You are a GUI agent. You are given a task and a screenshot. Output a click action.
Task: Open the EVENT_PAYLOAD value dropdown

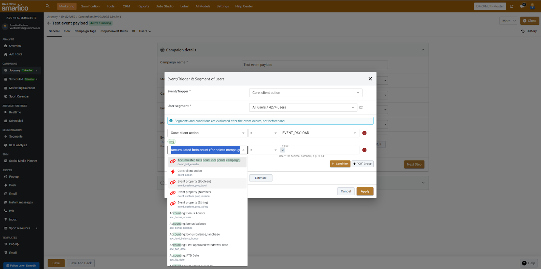(319, 133)
